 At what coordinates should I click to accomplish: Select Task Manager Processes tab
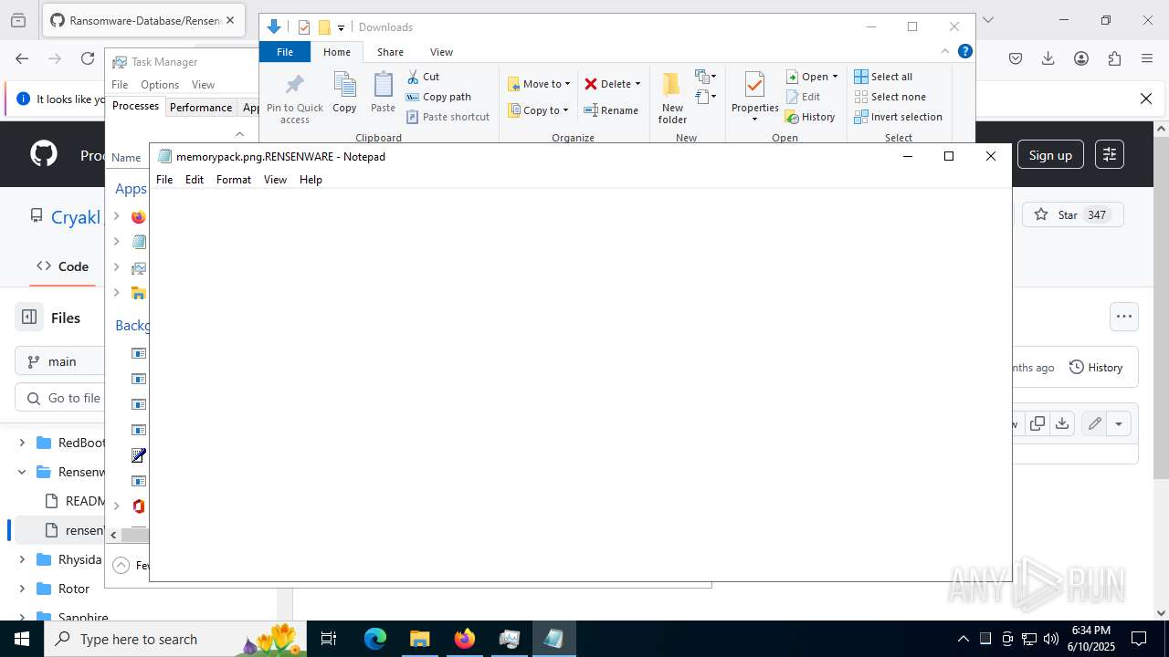click(135, 106)
